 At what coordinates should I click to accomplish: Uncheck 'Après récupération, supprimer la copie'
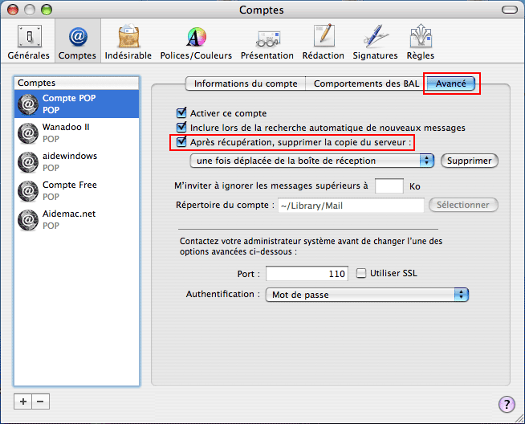pyautogui.click(x=181, y=142)
